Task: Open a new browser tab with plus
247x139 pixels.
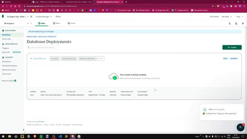Action: coord(126,2)
